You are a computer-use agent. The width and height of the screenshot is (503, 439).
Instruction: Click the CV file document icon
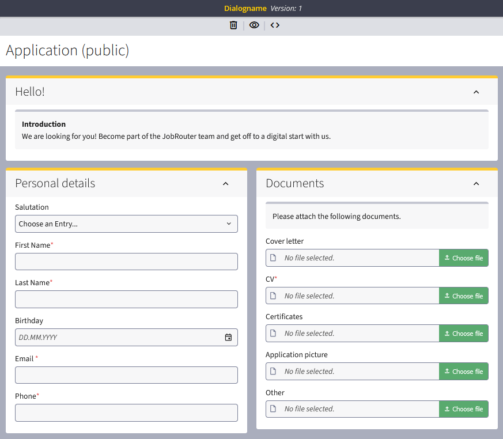(273, 296)
